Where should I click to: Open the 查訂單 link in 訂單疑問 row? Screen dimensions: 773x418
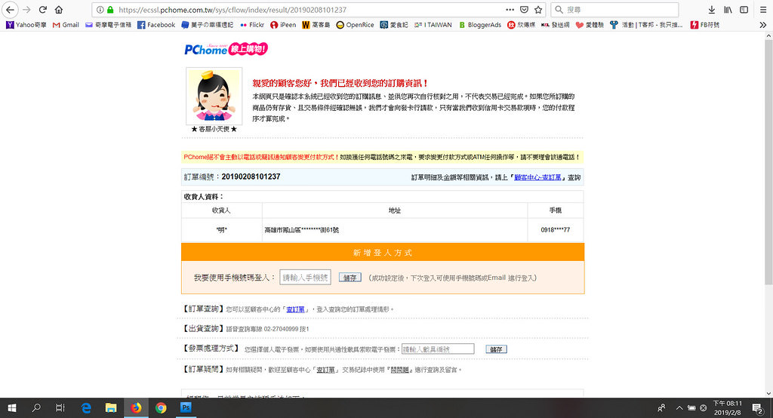click(x=325, y=370)
